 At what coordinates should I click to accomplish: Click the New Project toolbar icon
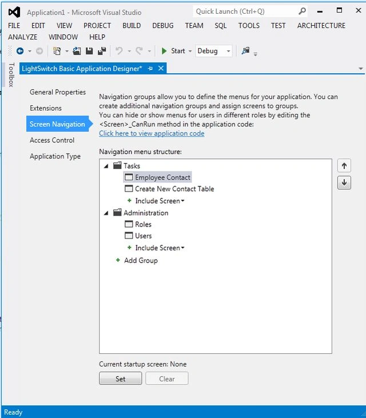point(57,51)
